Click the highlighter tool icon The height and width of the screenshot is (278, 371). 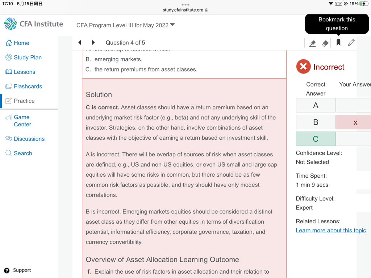tap(312, 43)
